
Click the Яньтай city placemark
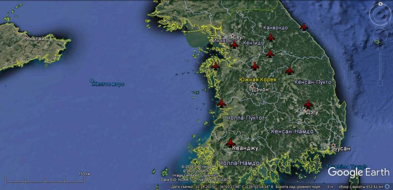(27, 36)
